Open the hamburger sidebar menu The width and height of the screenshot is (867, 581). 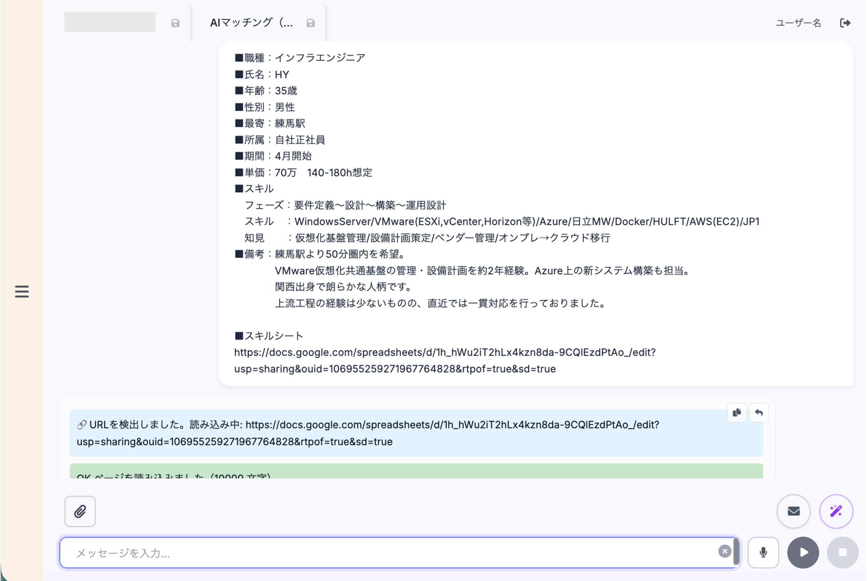[22, 291]
